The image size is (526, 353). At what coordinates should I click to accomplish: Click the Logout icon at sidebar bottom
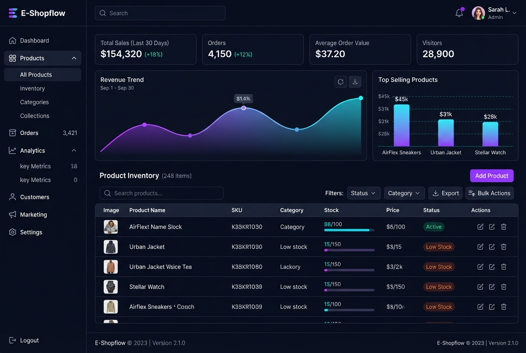click(x=12, y=340)
